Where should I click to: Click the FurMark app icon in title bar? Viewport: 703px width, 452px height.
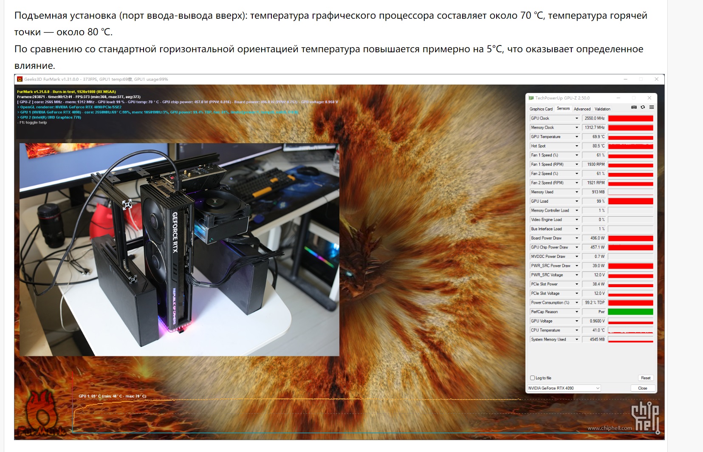(20, 79)
